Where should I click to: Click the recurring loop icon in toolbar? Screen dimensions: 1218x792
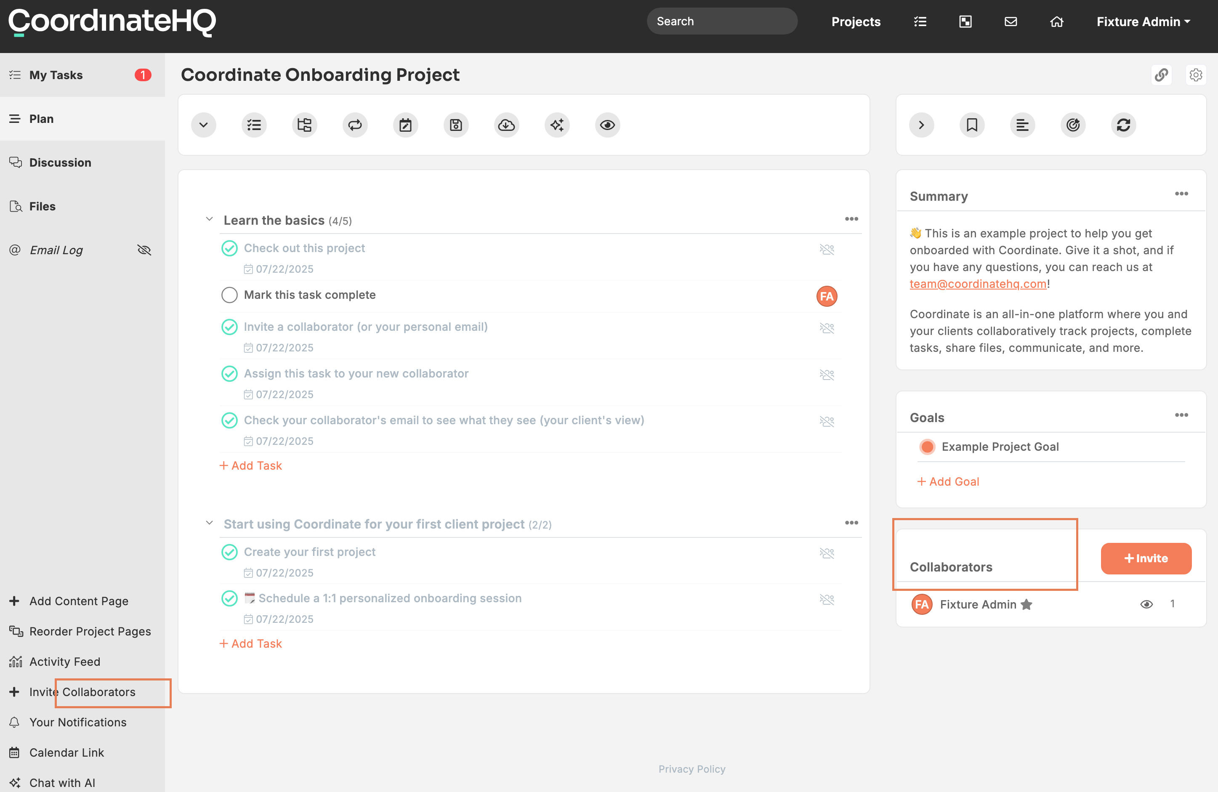coord(355,125)
